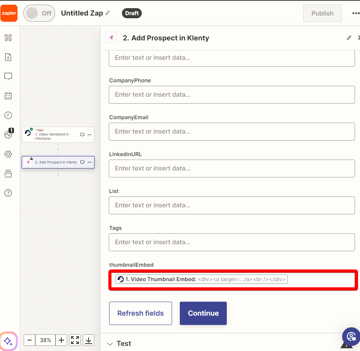Open the help question mark icon
The image size is (360, 351).
(x=8, y=193)
